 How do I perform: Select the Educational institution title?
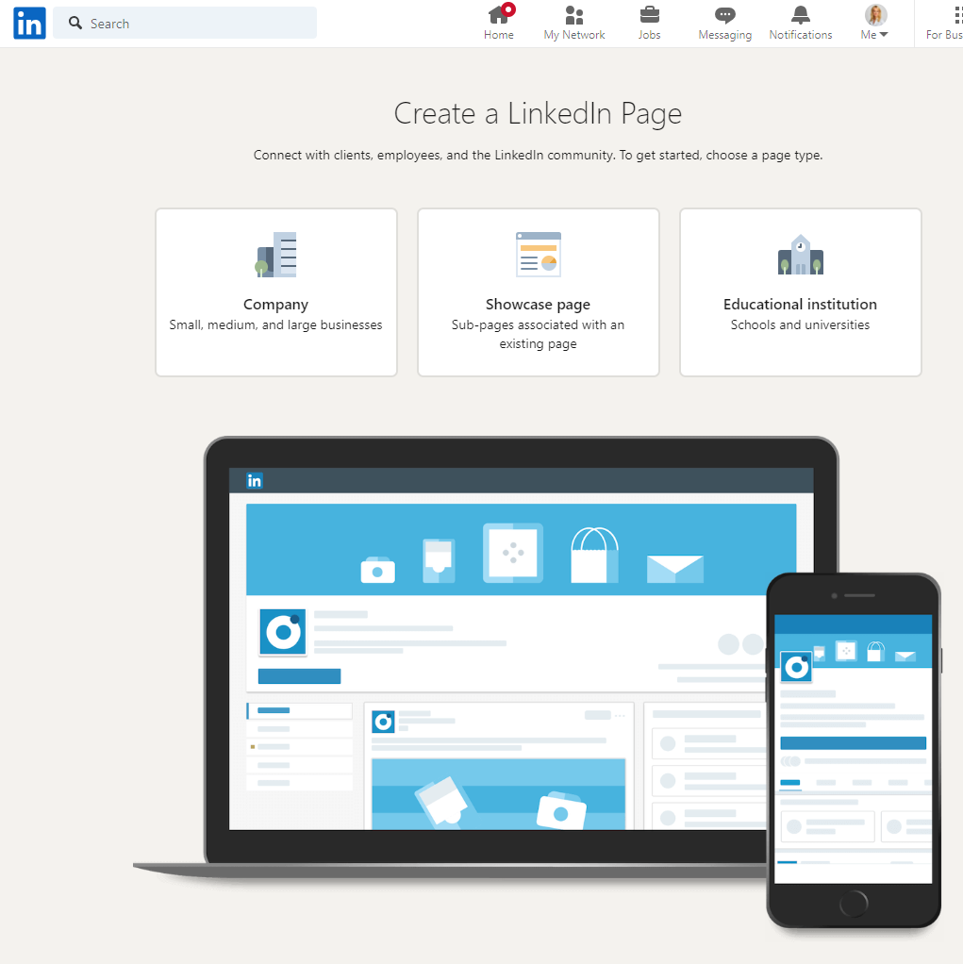[x=800, y=305]
